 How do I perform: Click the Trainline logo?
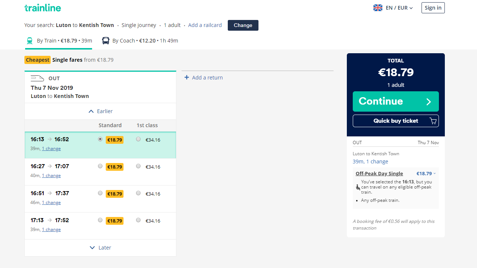[43, 8]
